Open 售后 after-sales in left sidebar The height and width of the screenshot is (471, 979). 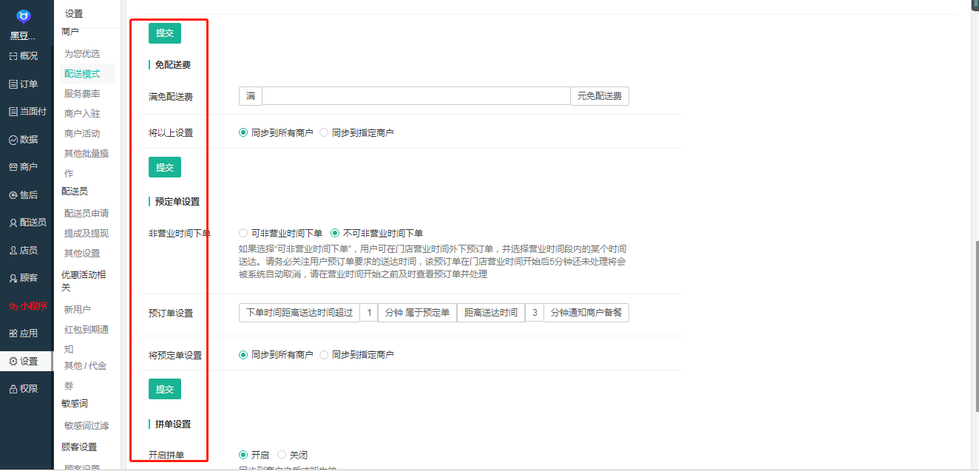coord(24,194)
